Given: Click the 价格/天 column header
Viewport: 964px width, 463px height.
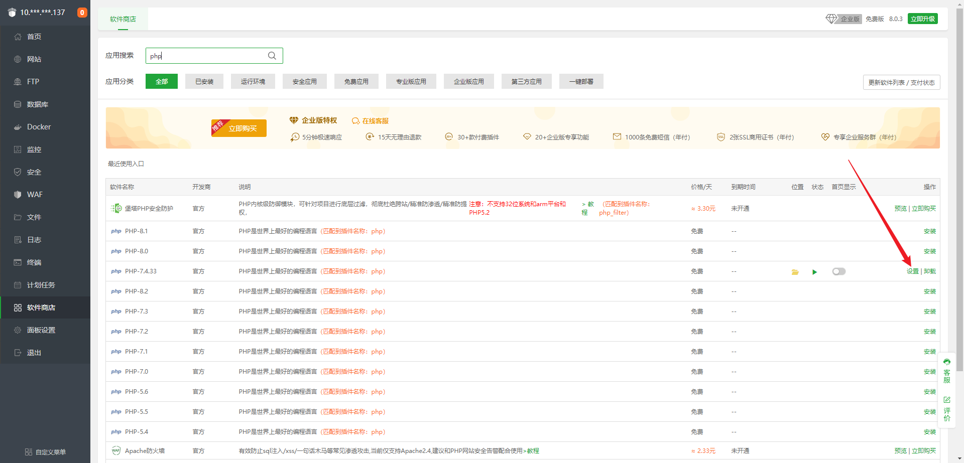Looking at the screenshot, I should click(701, 187).
